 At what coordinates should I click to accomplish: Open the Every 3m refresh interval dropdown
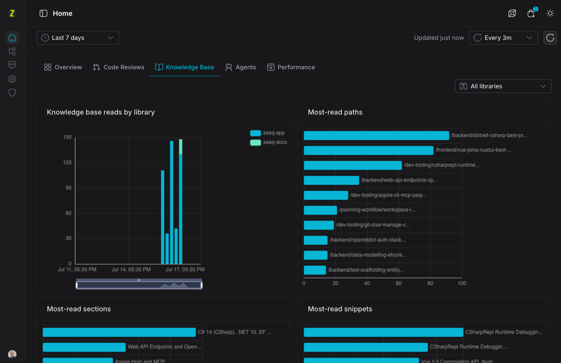[x=503, y=38]
